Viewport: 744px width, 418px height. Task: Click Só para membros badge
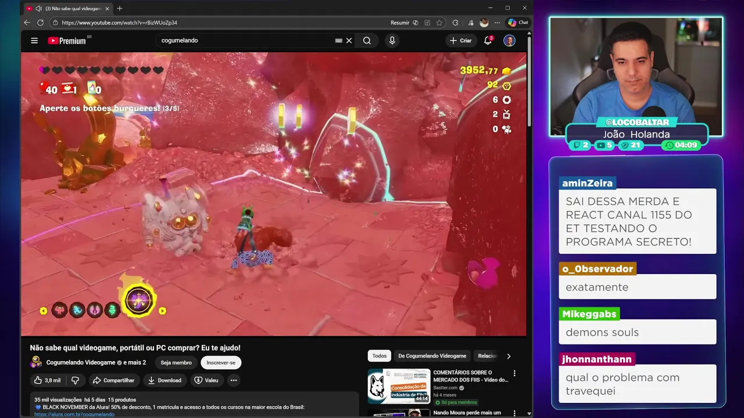coord(456,402)
